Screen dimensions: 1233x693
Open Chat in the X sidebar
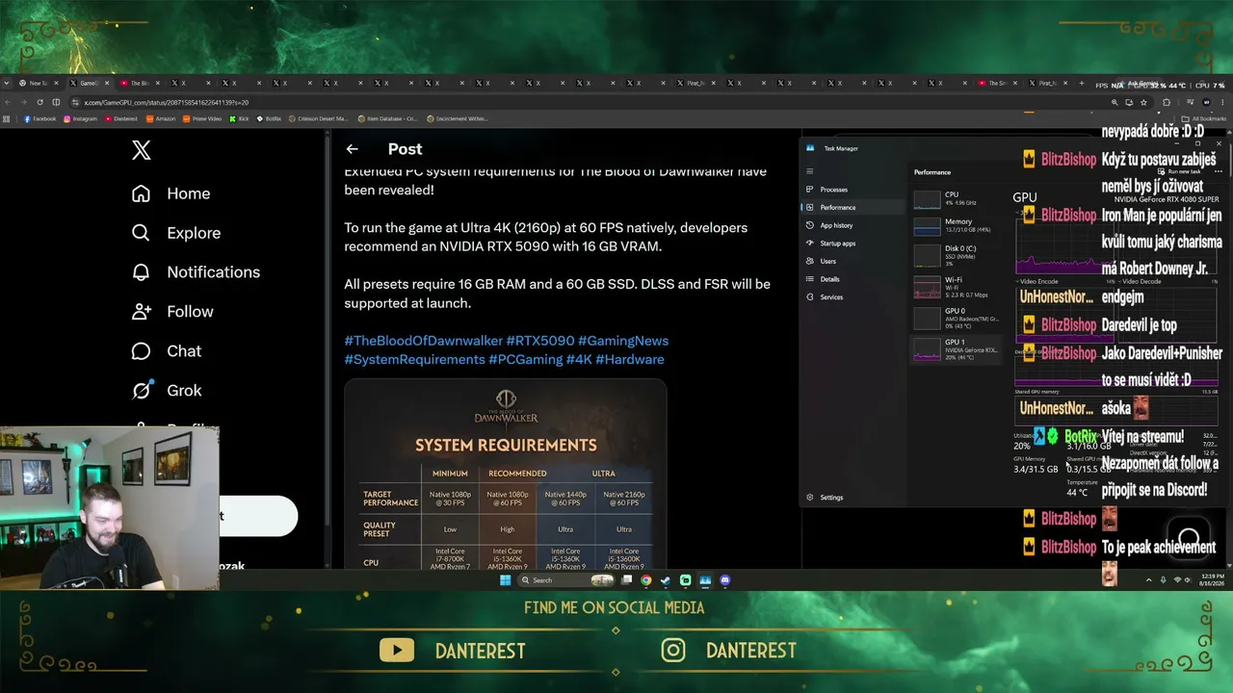pos(167,351)
